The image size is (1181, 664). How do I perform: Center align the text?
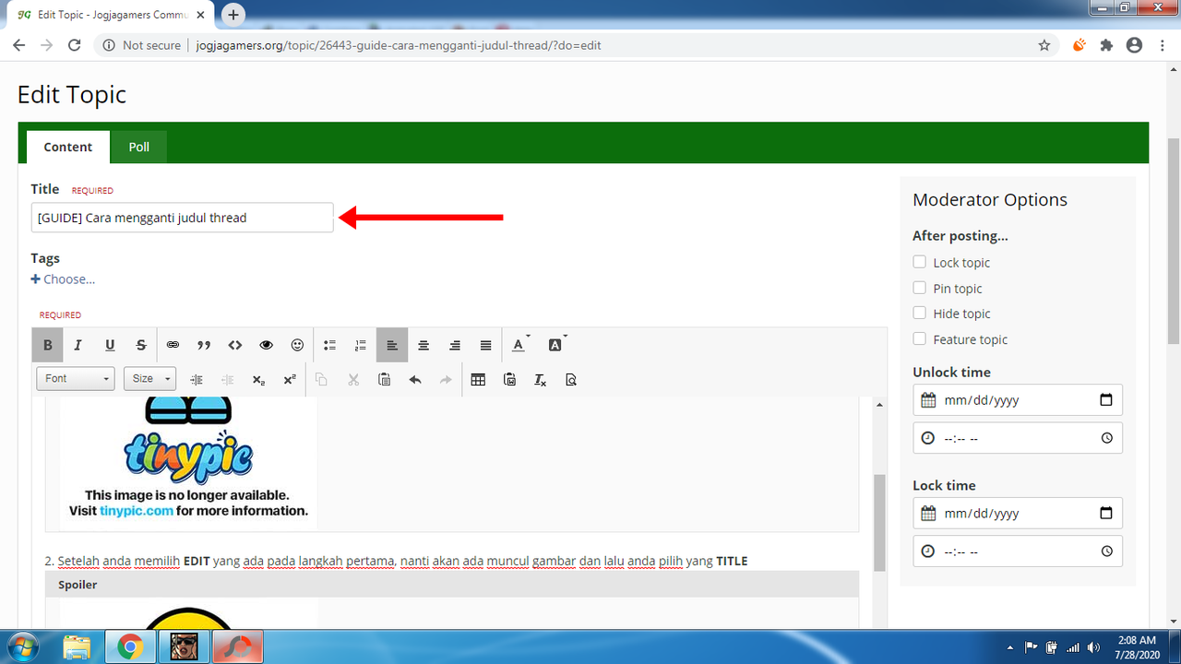(x=423, y=345)
